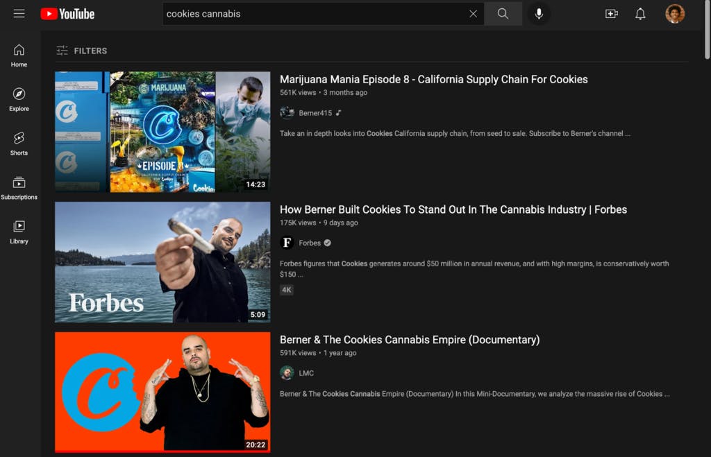Image resolution: width=711 pixels, height=457 pixels.
Task: Open Explore in the sidebar
Action: [19, 100]
